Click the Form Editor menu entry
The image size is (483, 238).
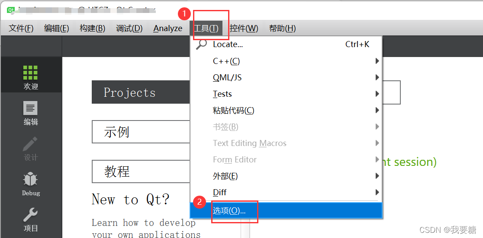286,159
